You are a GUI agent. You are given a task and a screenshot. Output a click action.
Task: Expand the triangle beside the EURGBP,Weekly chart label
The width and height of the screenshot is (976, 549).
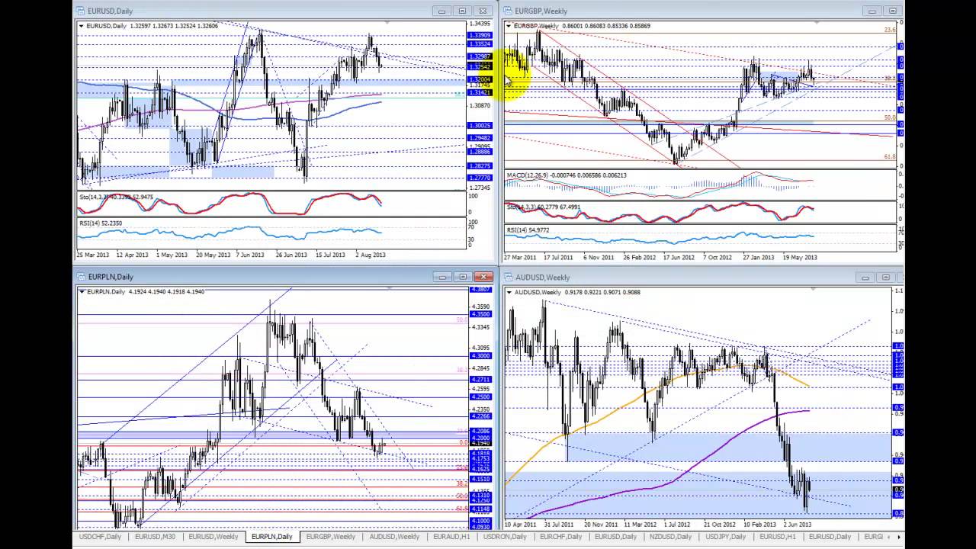point(509,26)
